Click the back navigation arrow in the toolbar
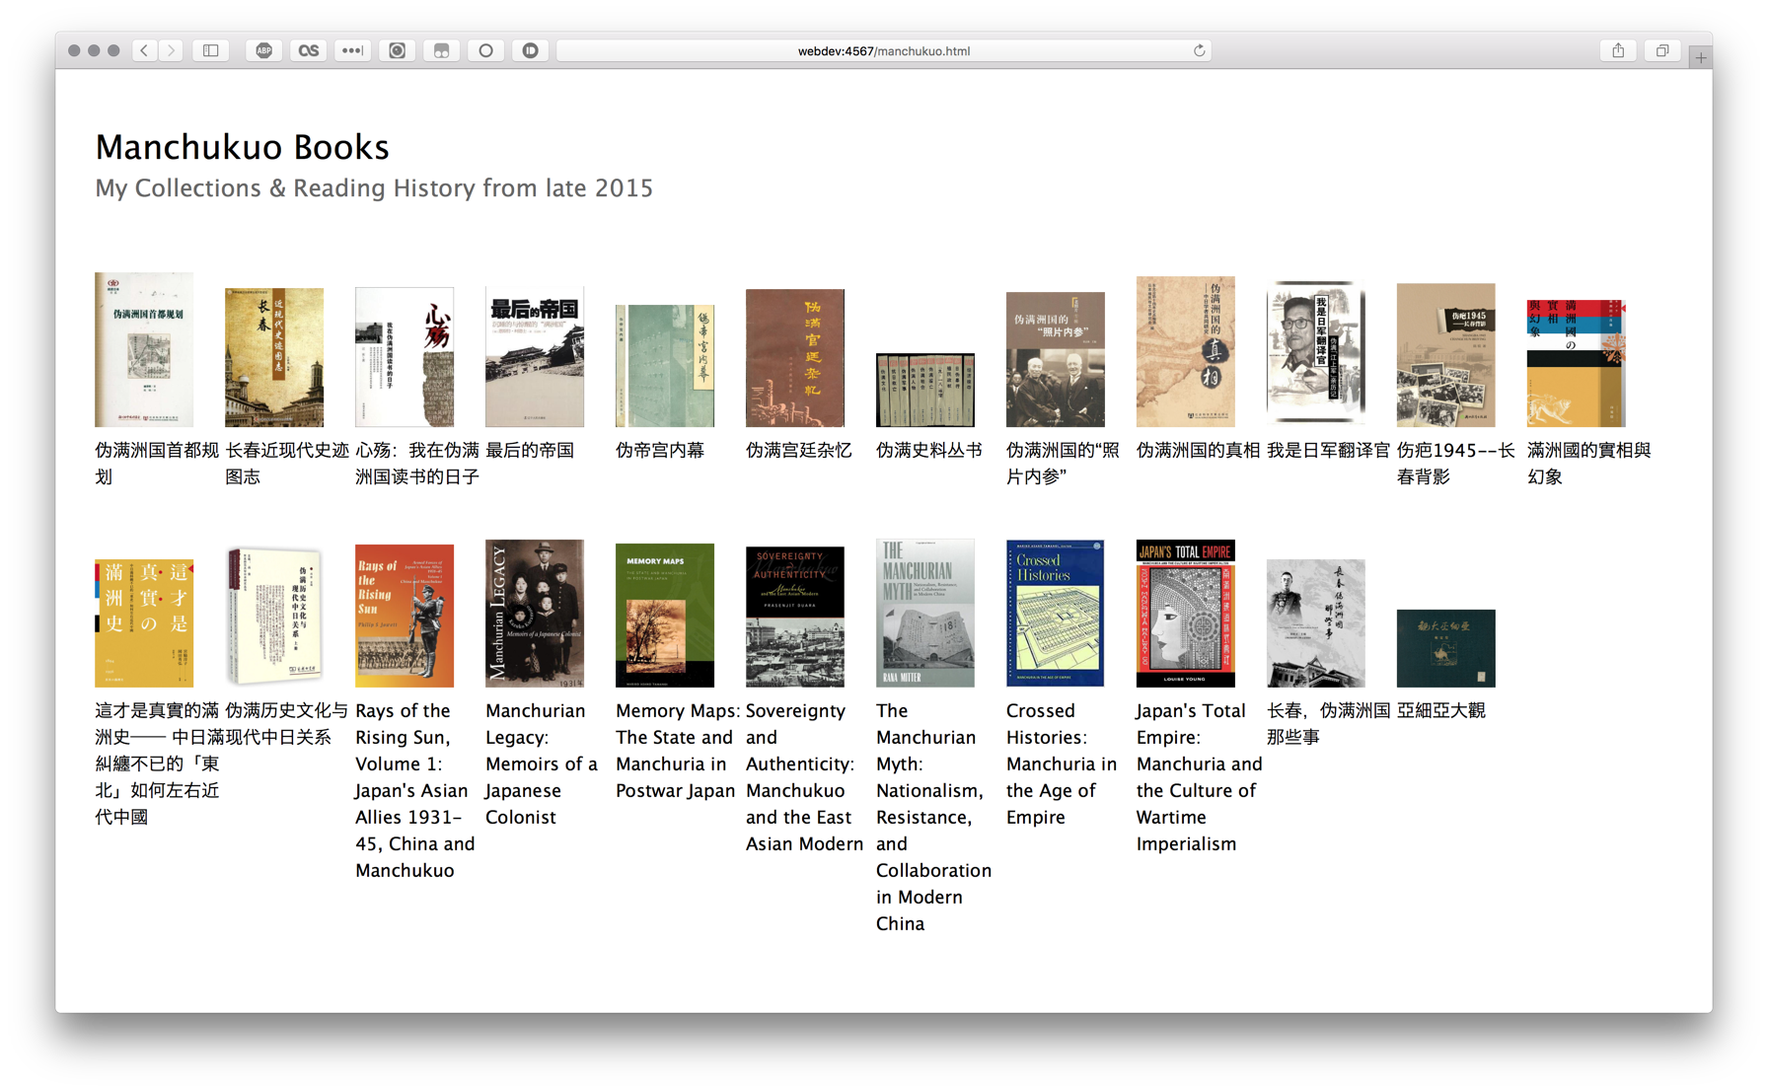The image size is (1768, 1092). coord(143,50)
